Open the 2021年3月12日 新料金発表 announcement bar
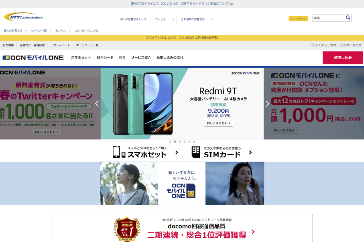364x242 pixels. click(x=182, y=38)
